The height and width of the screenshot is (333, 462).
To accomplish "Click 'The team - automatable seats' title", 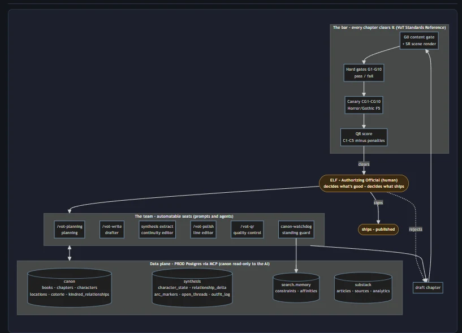I will [184, 217].
